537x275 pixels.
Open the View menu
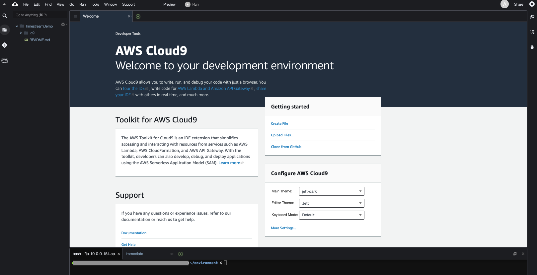point(60,4)
